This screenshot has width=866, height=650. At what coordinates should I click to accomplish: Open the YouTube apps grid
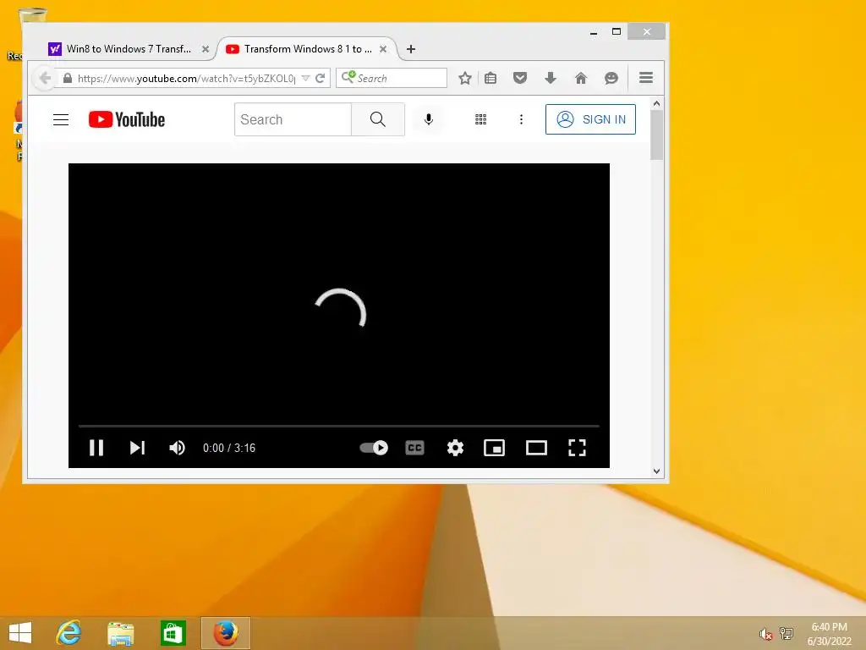(x=480, y=119)
